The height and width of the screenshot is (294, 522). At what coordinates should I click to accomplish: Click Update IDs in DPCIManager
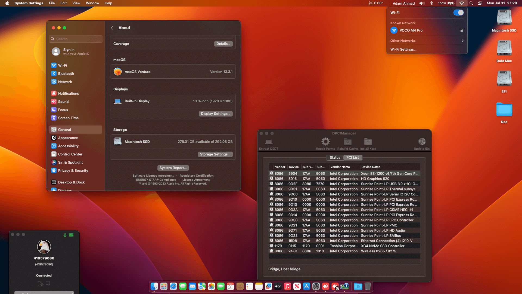tap(422, 144)
